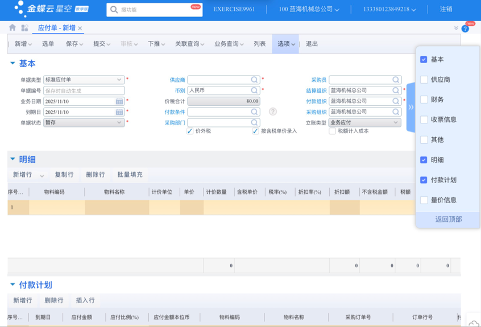Check the 供应商 option in side panel
Viewport: 481px width, 327px height.
click(x=424, y=80)
